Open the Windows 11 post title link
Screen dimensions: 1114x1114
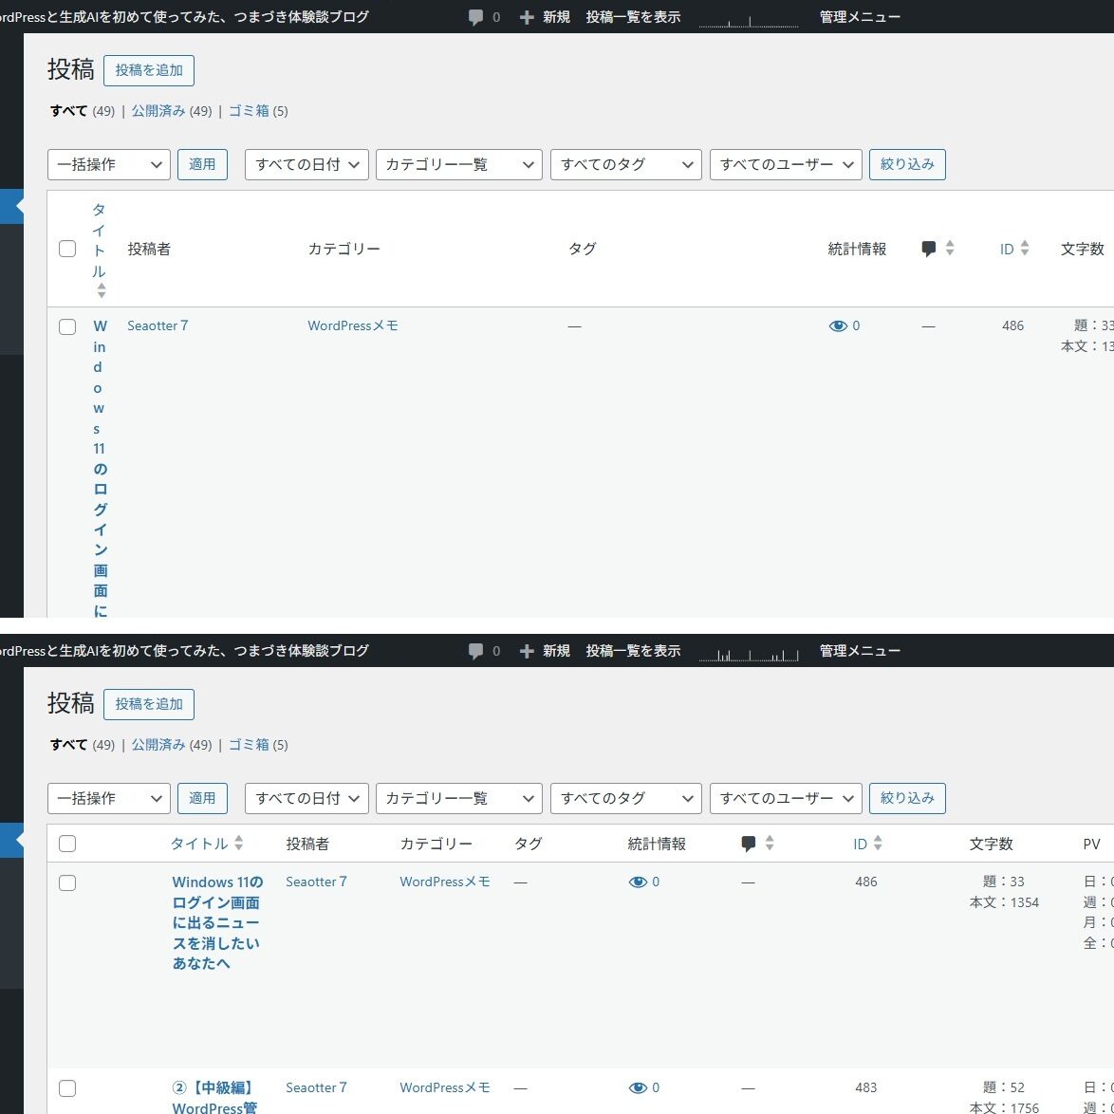click(215, 922)
